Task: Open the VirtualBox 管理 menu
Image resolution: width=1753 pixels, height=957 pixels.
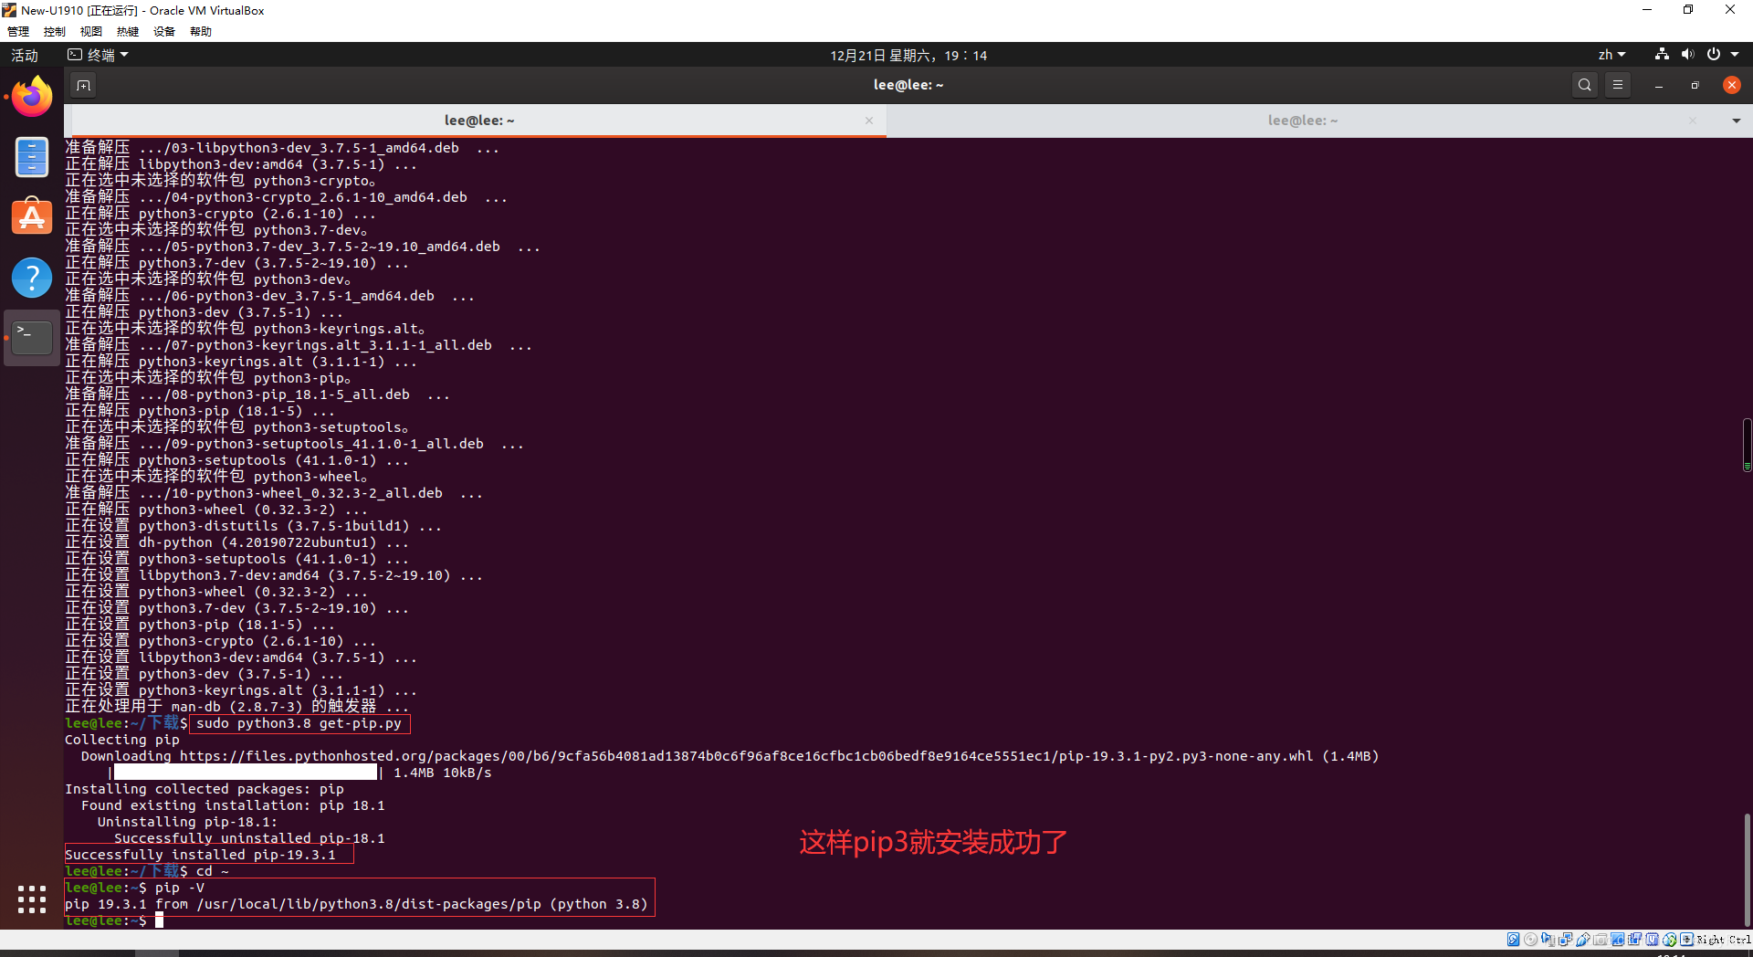Action: coord(18,31)
